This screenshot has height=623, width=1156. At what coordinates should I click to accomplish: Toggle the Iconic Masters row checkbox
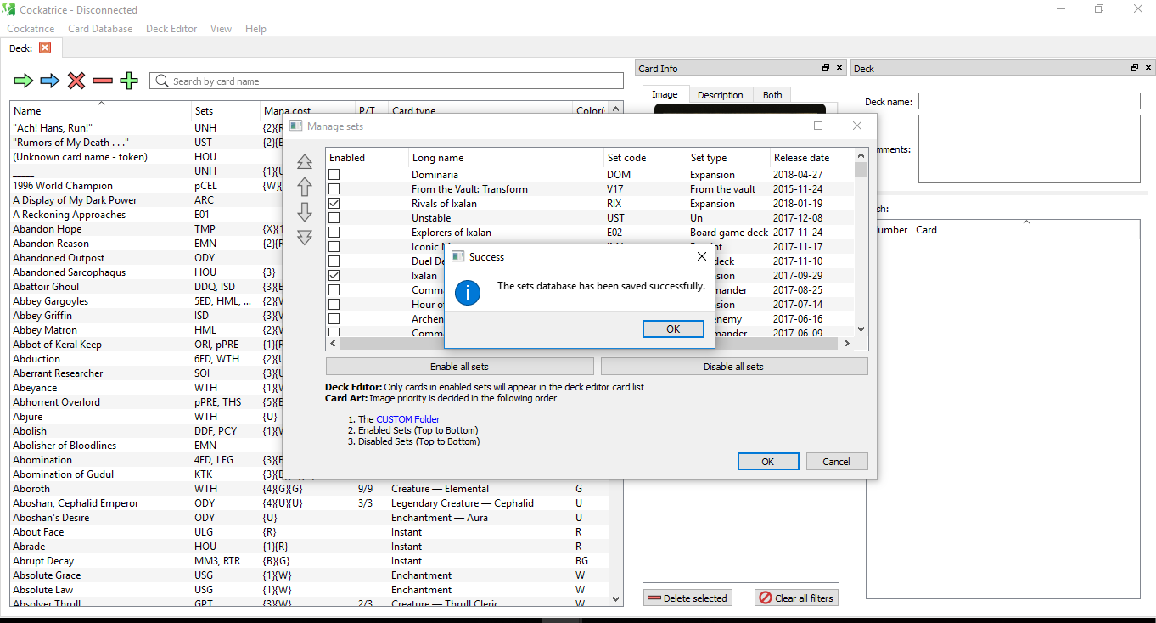point(334,247)
